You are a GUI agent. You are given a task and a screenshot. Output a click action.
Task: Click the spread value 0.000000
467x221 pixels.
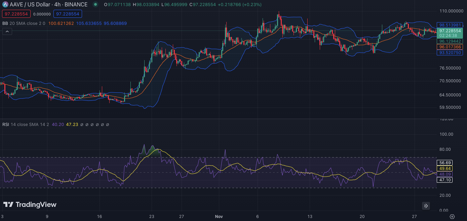(x=42, y=14)
